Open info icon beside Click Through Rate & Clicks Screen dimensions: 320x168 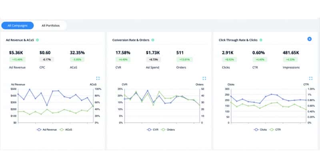(262, 40)
